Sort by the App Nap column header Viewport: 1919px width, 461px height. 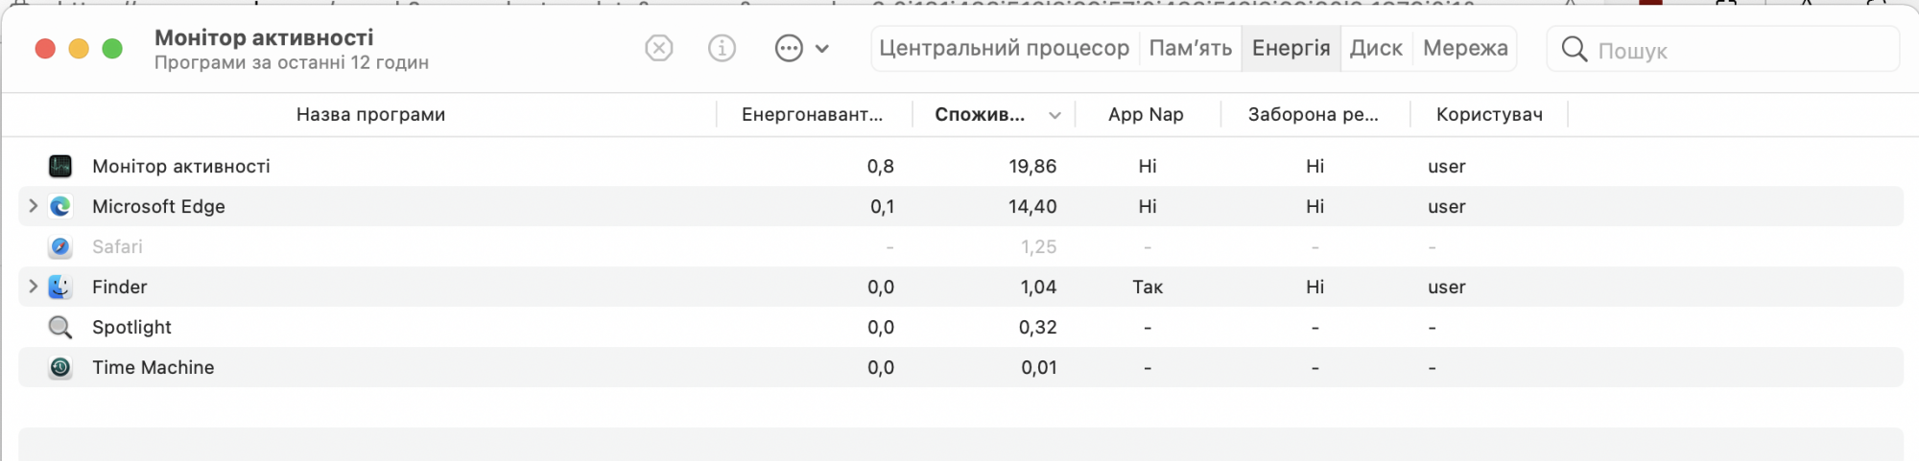(1146, 114)
